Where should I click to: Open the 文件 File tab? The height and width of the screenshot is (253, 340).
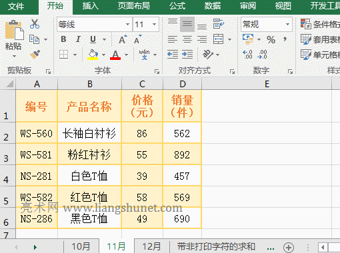click(x=16, y=7)
